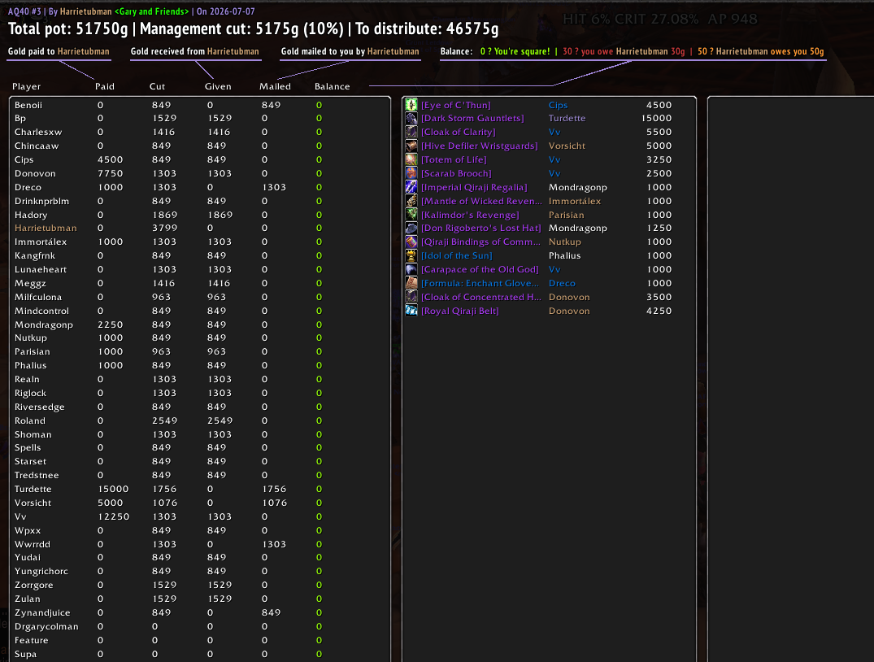Click the Total pot 51750g summary
The image size is (874, 662).
(68, 29)
